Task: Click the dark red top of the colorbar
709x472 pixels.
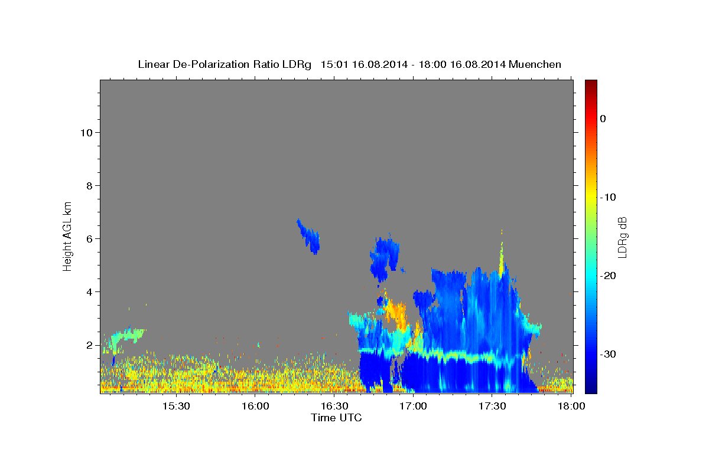Action: (x=591, y=86)
